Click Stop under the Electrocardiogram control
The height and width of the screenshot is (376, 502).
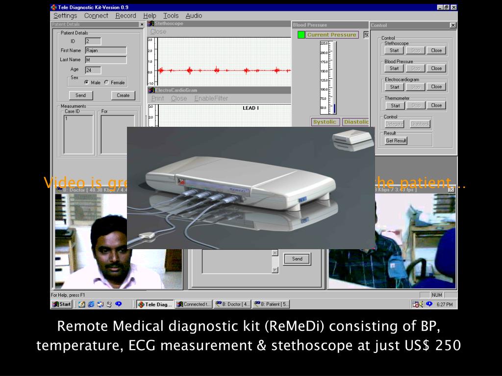[416, 87]
